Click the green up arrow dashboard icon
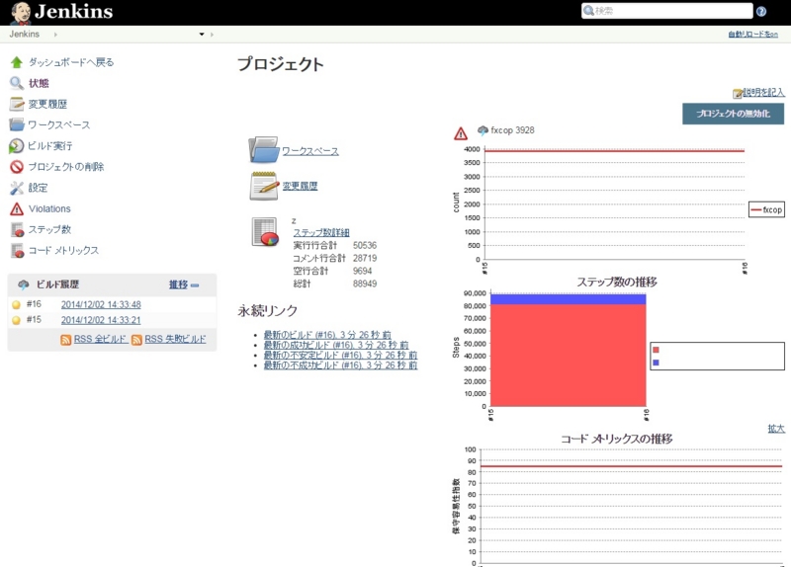The height and width of the screenshot is (567, 791). pos(17,62)
